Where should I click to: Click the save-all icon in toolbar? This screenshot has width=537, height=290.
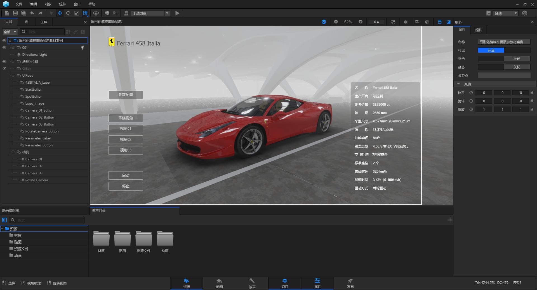pyautogui.click(x=24, y=13)
